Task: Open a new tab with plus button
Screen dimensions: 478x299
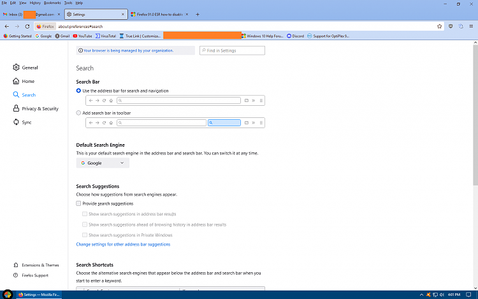Action: click(198, 14)
